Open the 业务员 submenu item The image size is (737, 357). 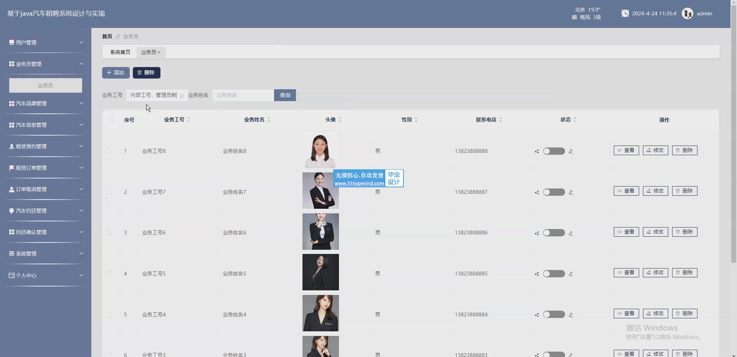pyautogui.click(x=46, y=85)
